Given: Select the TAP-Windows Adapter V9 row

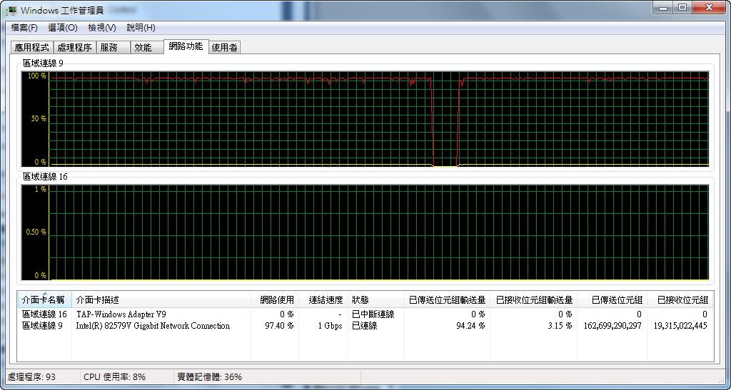Looking at the screenshot, I should (x=121, y=314).
